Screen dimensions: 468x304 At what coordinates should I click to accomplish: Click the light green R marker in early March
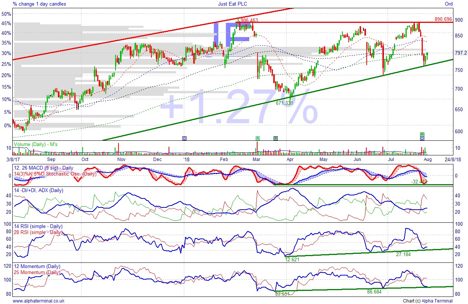(x=257, y=138)
